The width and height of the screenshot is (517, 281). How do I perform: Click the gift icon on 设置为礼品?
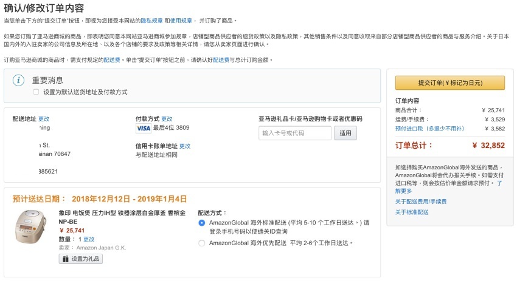coord(65,259)
